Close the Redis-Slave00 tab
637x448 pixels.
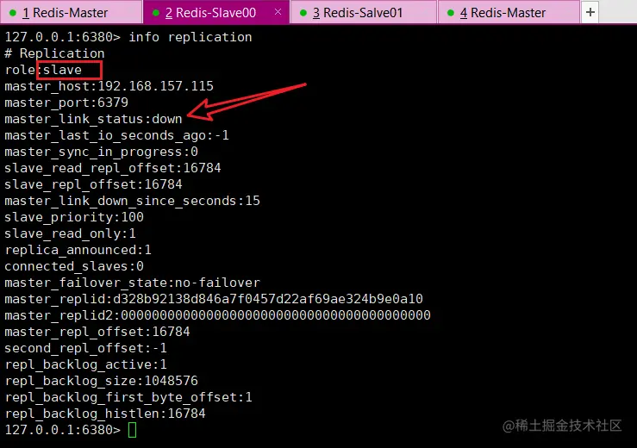[278, 12]
